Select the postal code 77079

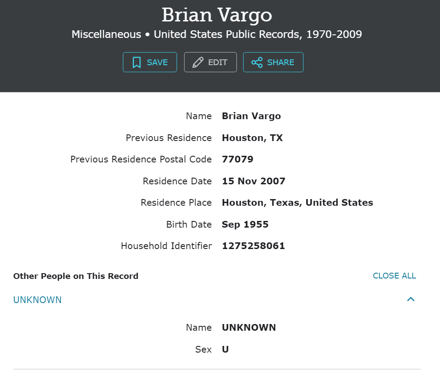237,159
